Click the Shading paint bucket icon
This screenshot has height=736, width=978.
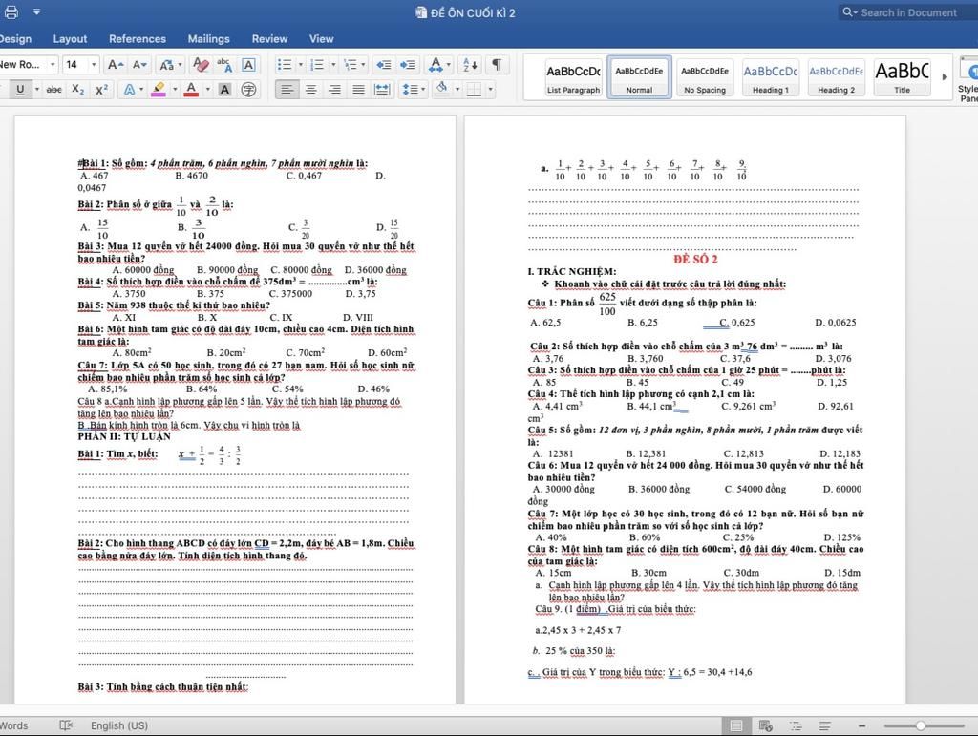tap(441, 88)
